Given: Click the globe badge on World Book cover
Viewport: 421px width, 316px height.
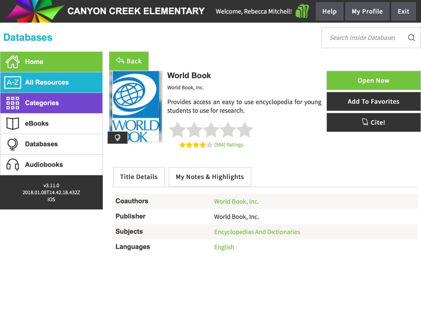Looking at the screenshot, I should 118,138.
